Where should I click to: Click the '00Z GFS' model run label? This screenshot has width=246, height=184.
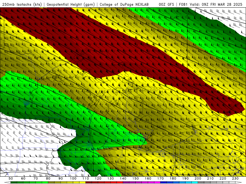click(x=166, y=4)
